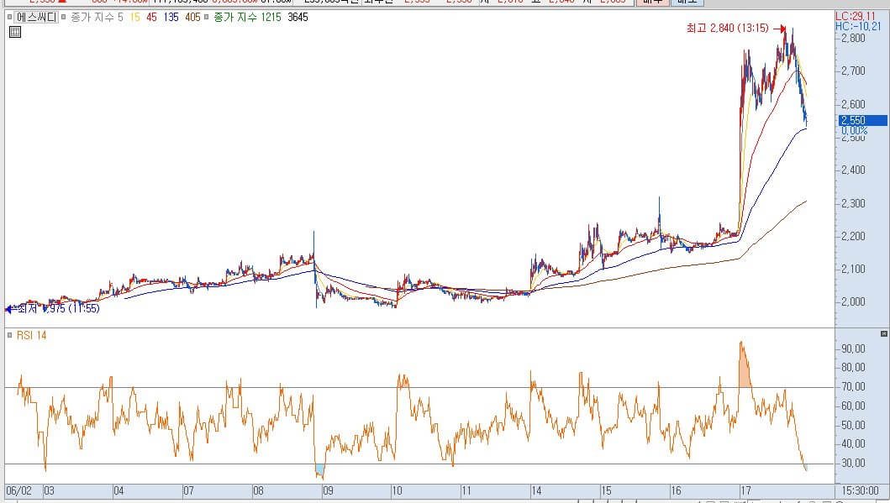Click the 30.00 RSI axis label
Image resolution: width=890 pixels, height=503 pixels.
point(853,463)
